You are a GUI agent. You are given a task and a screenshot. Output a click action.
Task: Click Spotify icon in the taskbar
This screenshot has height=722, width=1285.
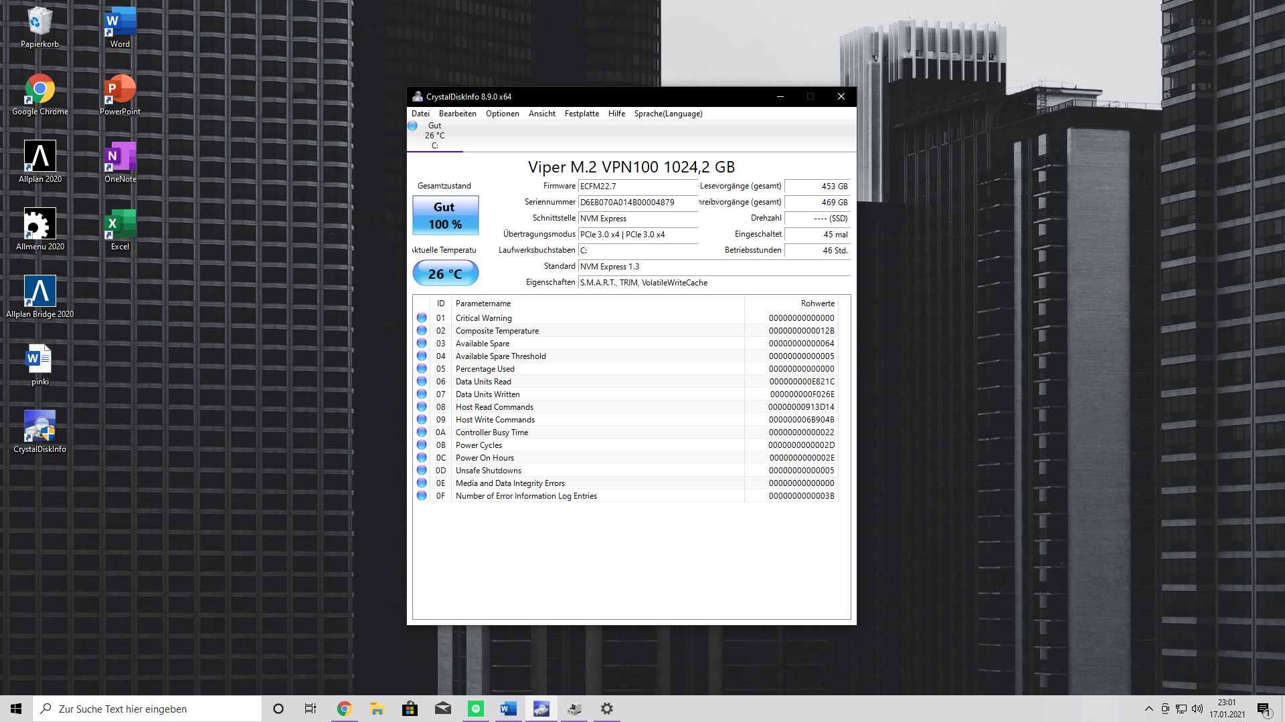(x=476, y=709)
